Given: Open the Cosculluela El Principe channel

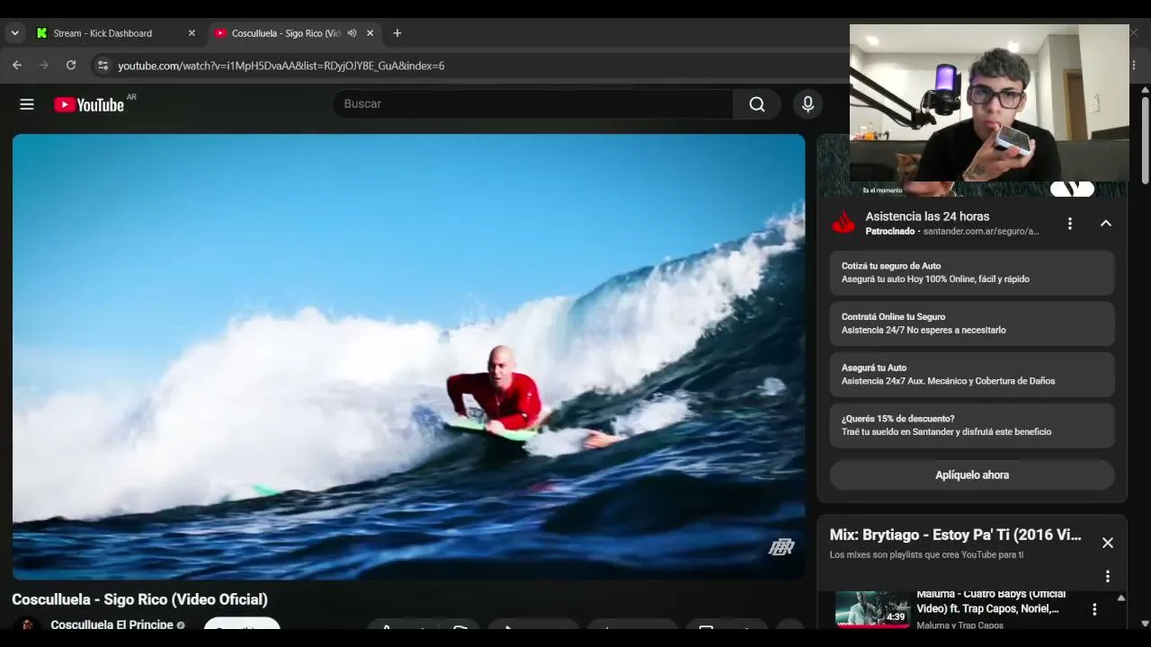Looking at the screenshot, I should pos(112,625).
